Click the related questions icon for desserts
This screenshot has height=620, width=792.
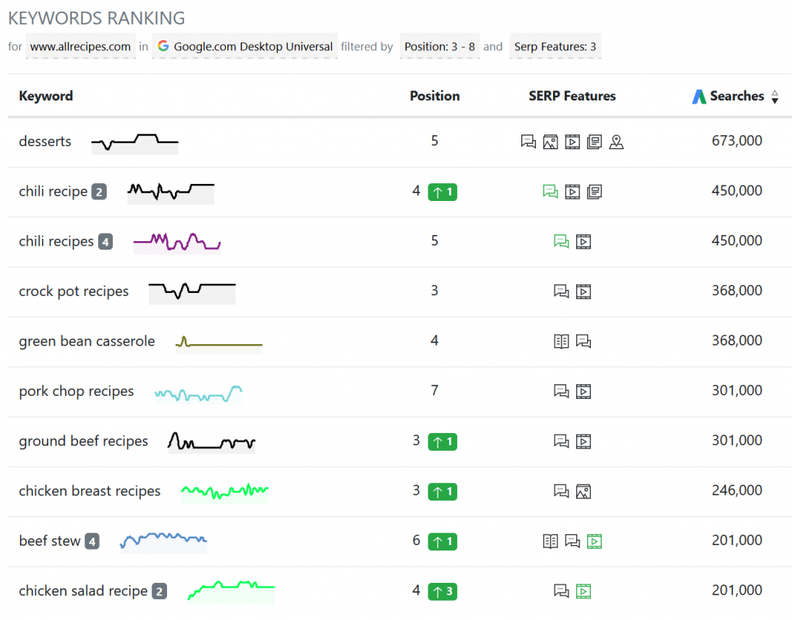click(x=528, y=142)
